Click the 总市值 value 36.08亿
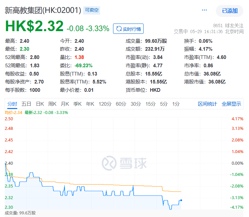Screen dimensions: 249x217 point(212,74)
